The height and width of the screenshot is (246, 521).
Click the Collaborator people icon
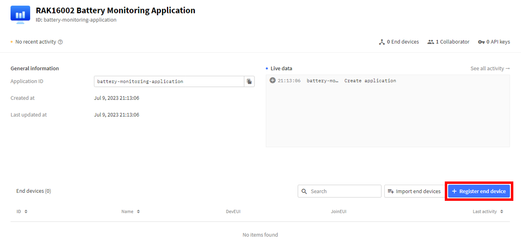(431, 42)
